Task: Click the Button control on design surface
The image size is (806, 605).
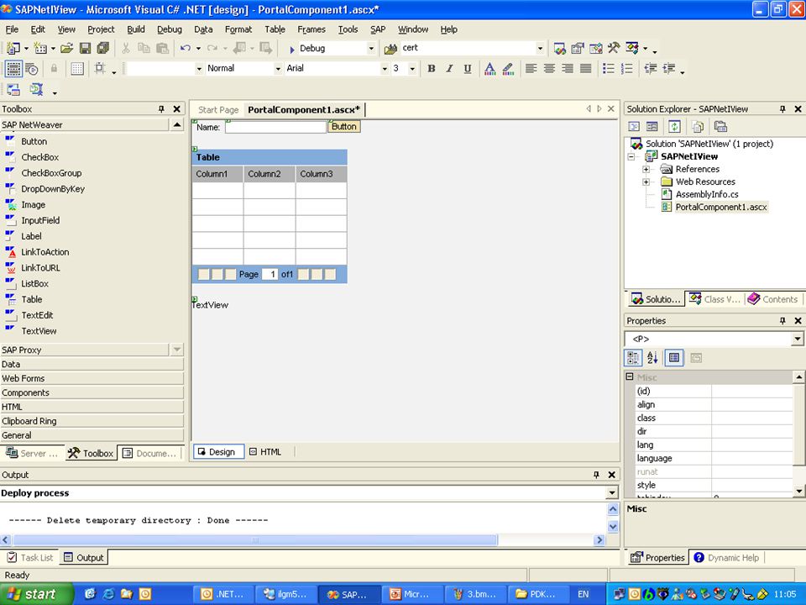Action: tap(344, 127)
